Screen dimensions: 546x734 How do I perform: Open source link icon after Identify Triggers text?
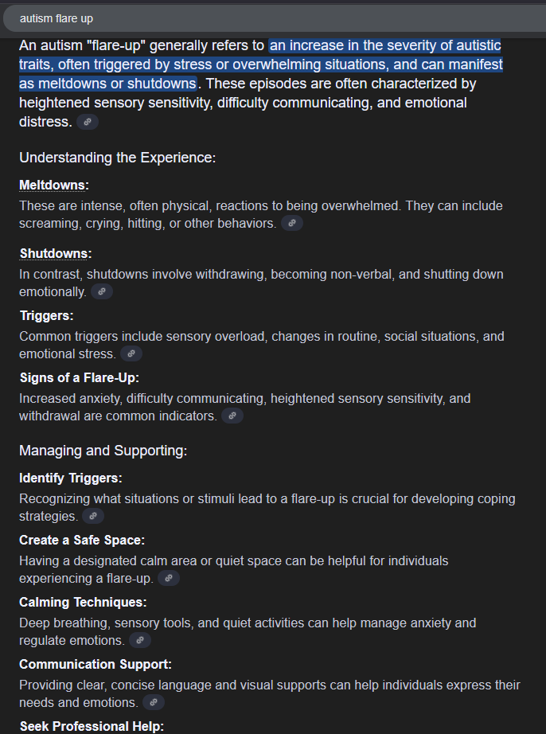pyautogui.click(x=92, y=516)
